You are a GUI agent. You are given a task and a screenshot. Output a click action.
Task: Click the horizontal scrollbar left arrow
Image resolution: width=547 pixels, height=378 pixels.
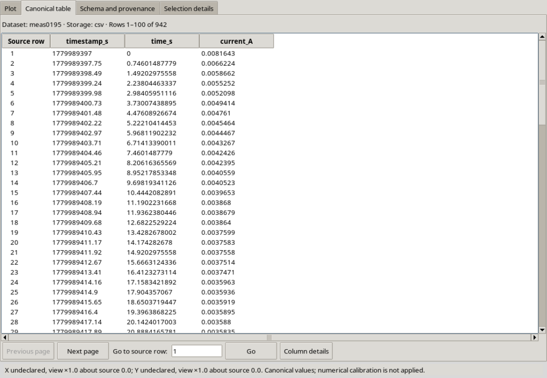(5, 337)
